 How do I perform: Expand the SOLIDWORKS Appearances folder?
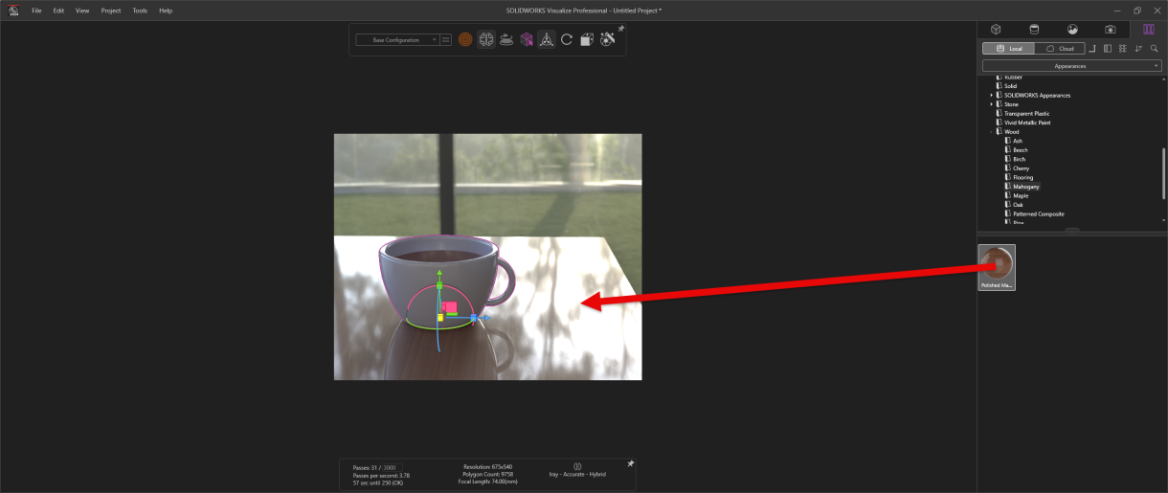pos(992,95)
